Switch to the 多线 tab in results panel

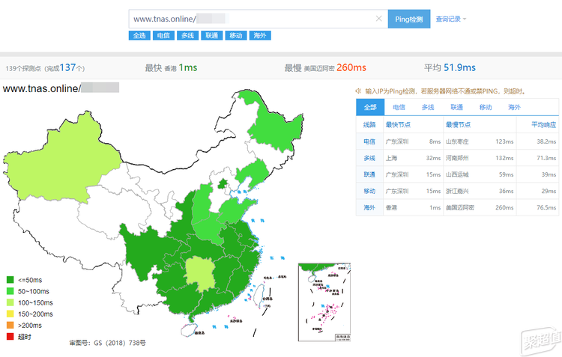click(x=427, y=107)
